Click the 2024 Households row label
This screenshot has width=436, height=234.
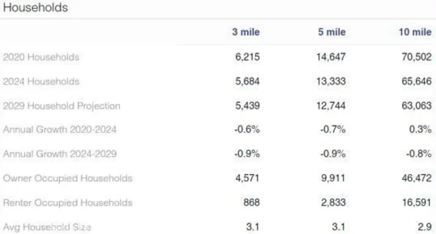click(41, 81)
